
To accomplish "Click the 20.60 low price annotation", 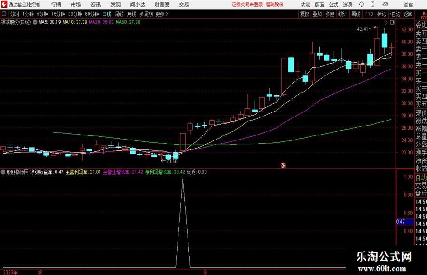I will [172, 161].
